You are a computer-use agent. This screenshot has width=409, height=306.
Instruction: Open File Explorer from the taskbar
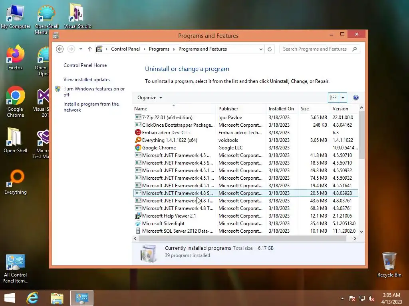[57, 298]
